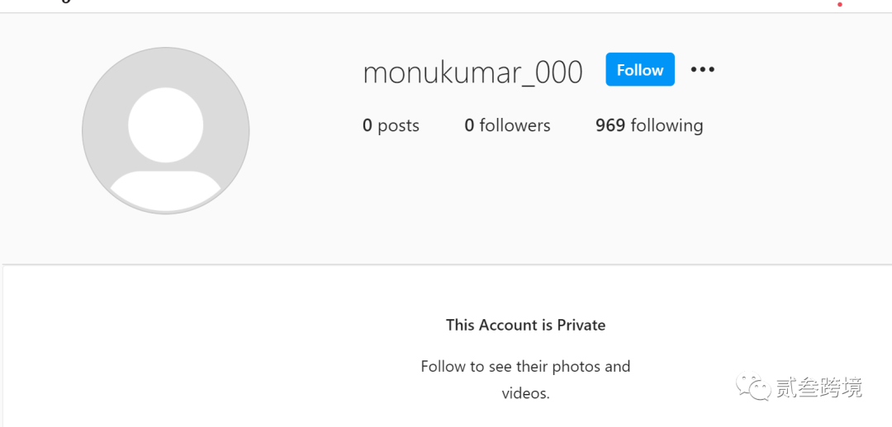Open the list via the "following" label

[667, 125]
